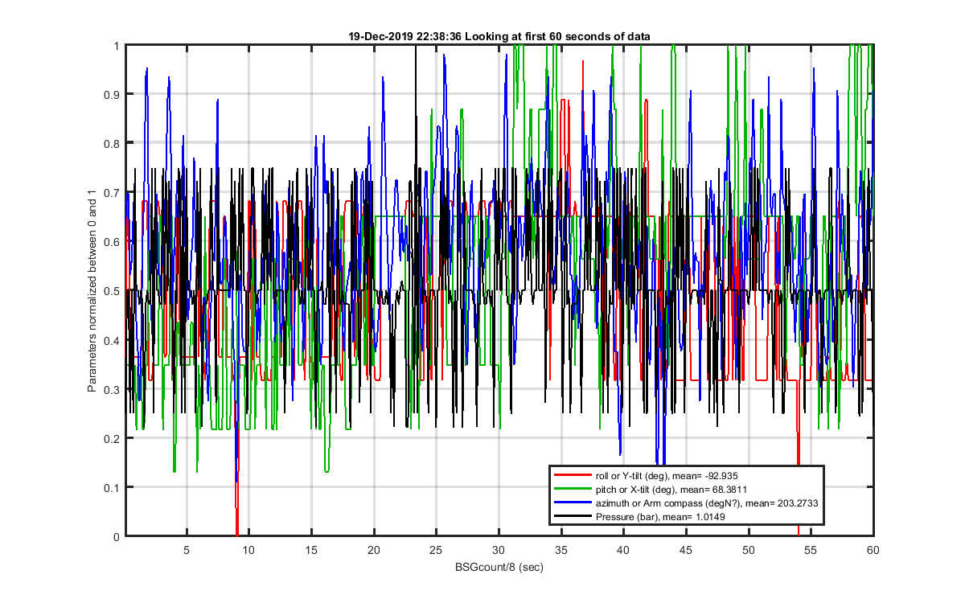Viewport: 965px width, 603px height.
Task: Click x-axis tick label 35
Action: pyautogui.click(x=561, y=550)
